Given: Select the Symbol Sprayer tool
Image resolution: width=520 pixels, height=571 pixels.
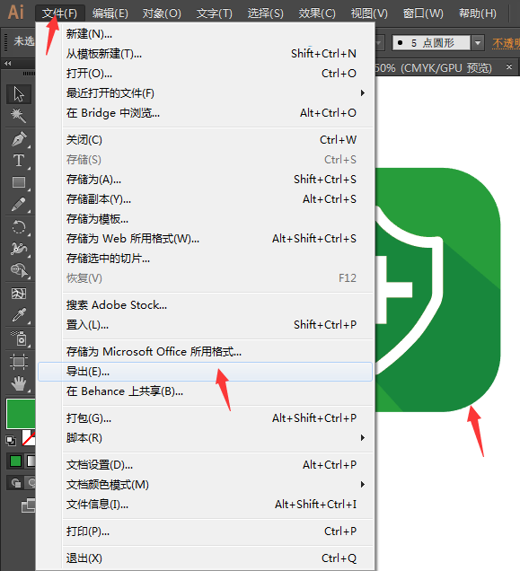Looking at the screenshot, I should (x=19, y=338).
